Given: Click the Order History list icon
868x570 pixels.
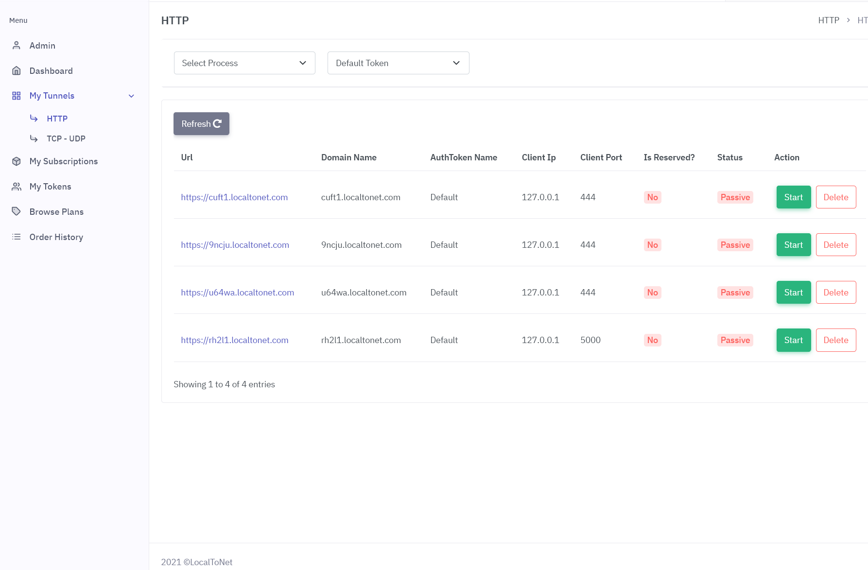Looking at the screenshot, I should [x=17, y=237].
